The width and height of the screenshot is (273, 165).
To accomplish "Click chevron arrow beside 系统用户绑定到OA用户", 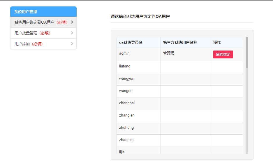I will coord(72,22).
